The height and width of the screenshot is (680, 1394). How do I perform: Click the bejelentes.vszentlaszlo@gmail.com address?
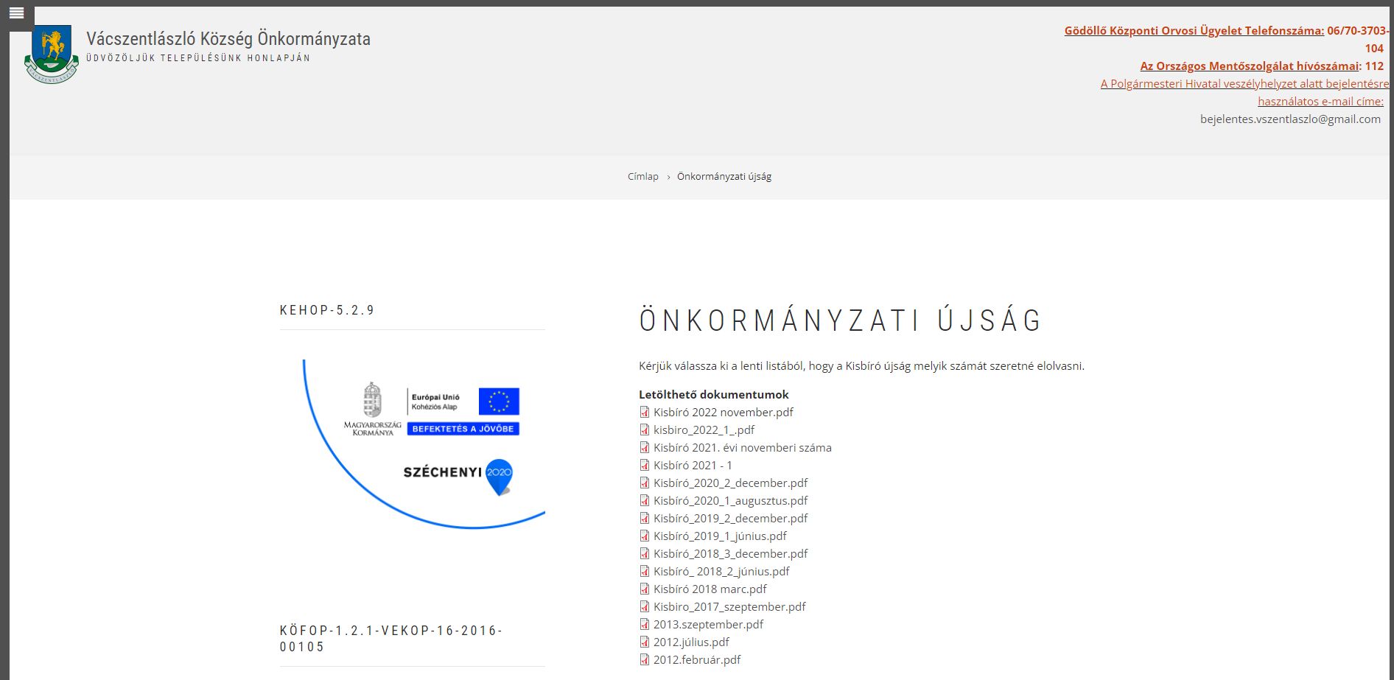click(x=1290, y=119)
